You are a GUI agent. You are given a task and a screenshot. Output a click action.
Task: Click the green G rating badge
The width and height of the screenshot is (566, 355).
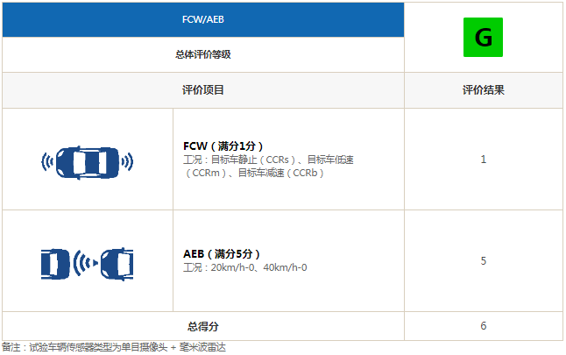coord(483,37)
